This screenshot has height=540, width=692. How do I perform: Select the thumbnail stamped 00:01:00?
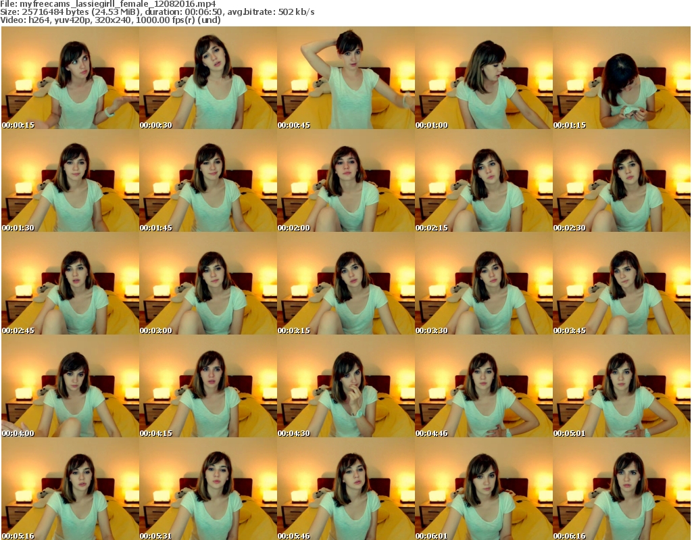[x=484, y=78]
